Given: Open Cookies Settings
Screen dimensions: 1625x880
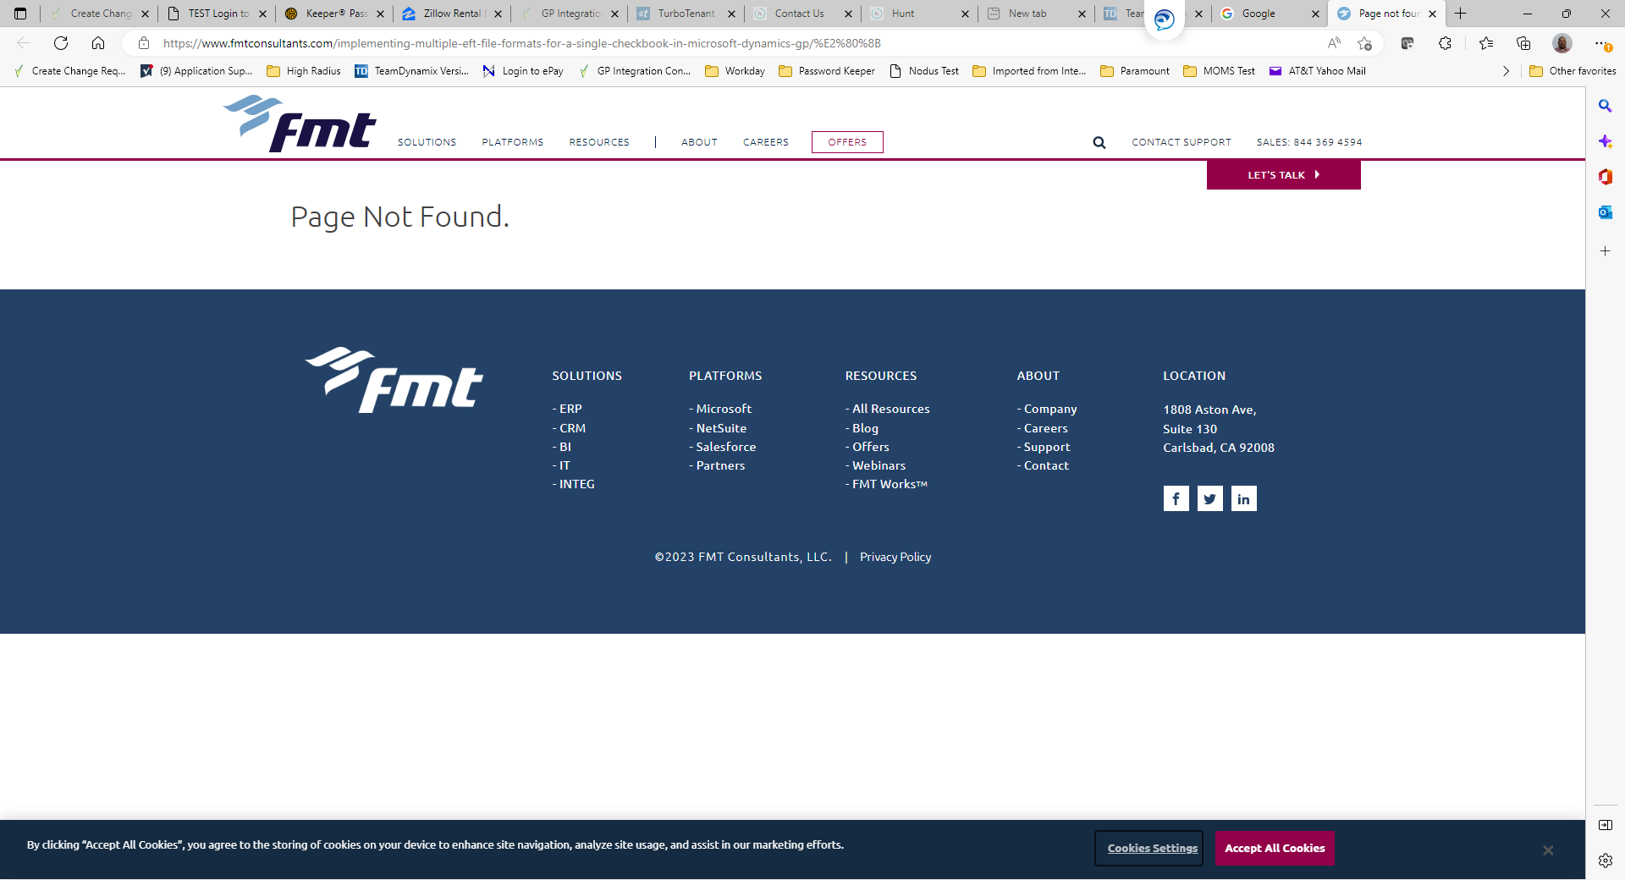Looking at the screenshot, I should (x=1149, y=849).
